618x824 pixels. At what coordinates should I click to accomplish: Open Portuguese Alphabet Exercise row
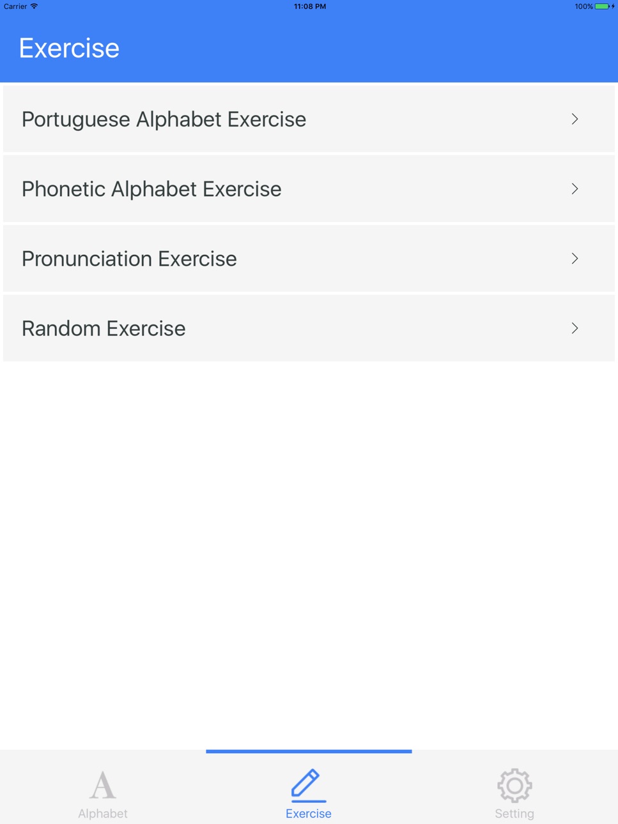[x=309, y=119]
